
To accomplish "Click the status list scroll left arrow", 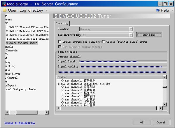I will (58, 108).
